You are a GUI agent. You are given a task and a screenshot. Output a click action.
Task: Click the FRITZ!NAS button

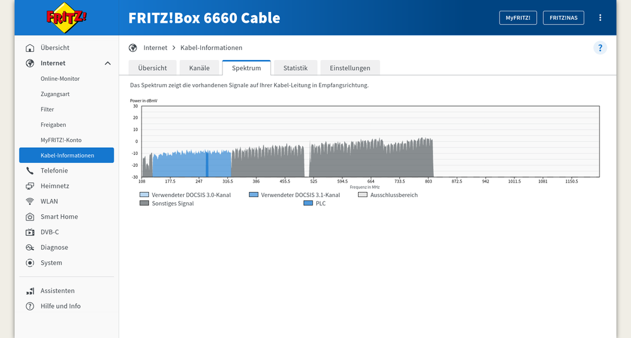point(563,18)
